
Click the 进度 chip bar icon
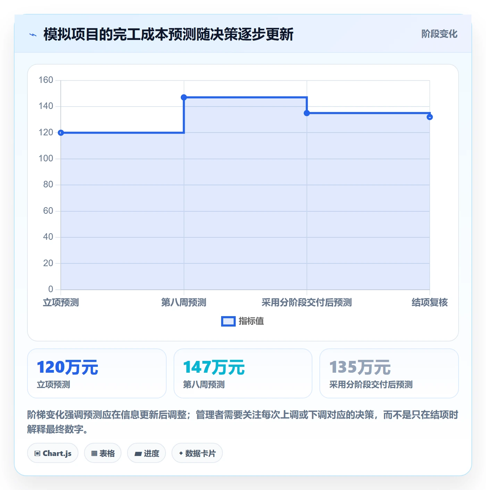(x=138, y=454)
